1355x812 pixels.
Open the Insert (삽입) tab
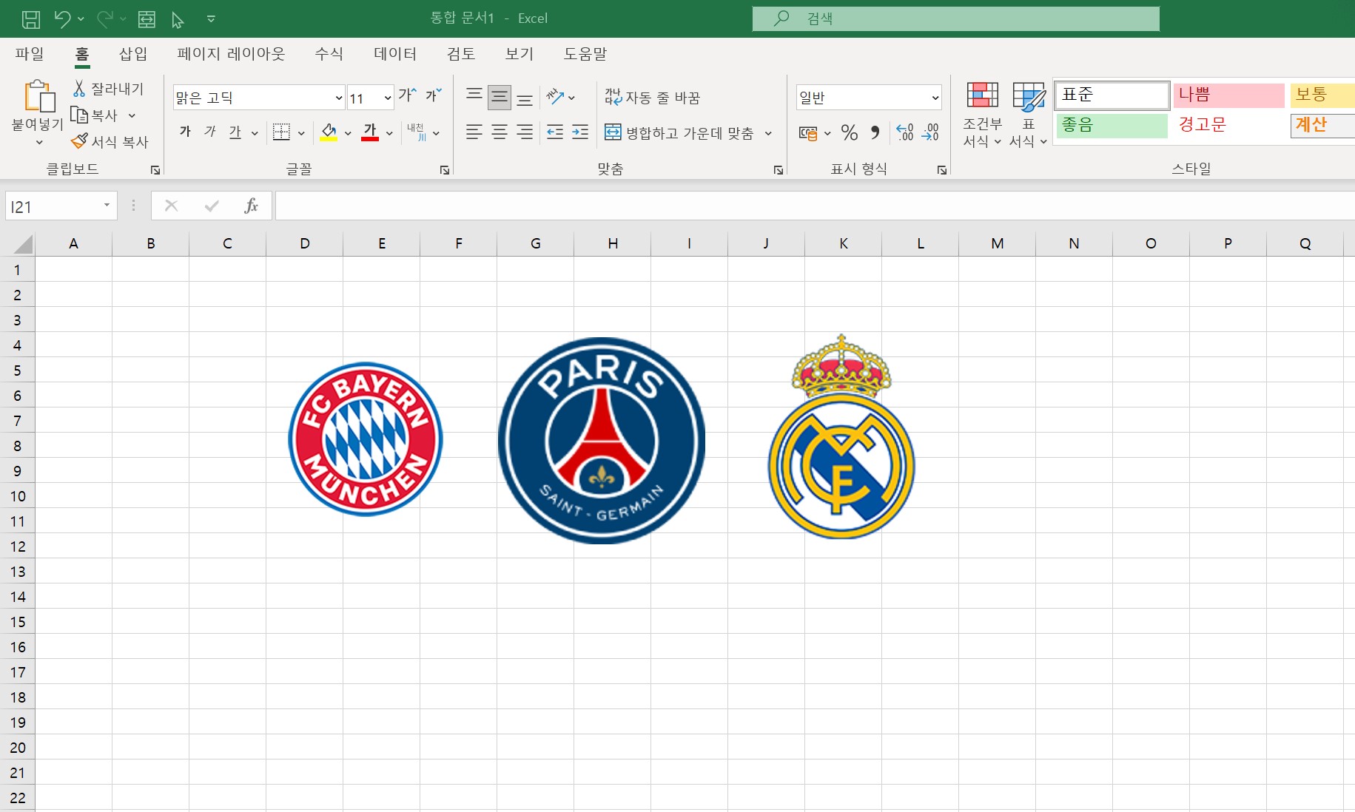133,53
